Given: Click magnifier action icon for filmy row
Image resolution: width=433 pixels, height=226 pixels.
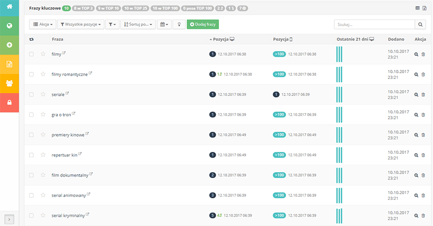Looking at the screenshot, I should click(x=416, y=54).
